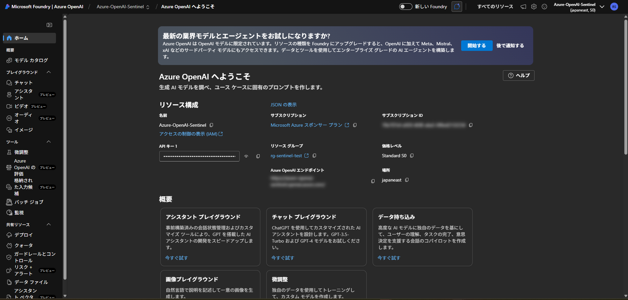
Task: Click 開始する button in banner
Action: coord(477,46)
